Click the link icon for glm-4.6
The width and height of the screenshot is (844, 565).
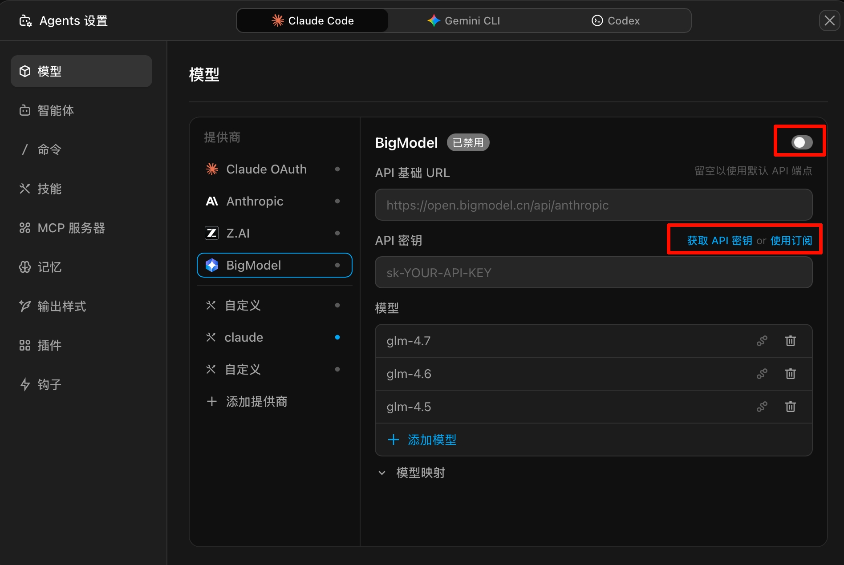pos(762,374)
